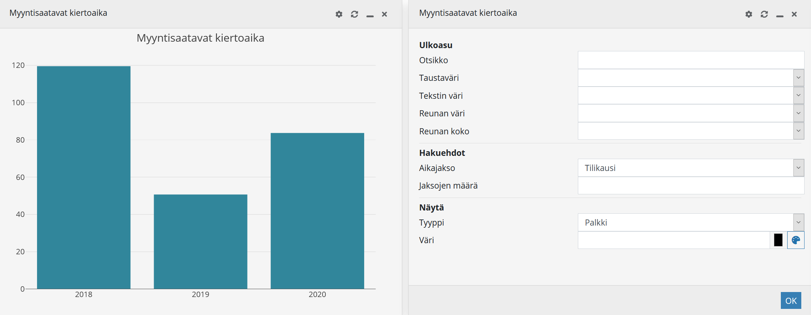Refresh the right settings panel
This screenshot has height=315, width=811.
pyautogui.click(x=764, y=14)
